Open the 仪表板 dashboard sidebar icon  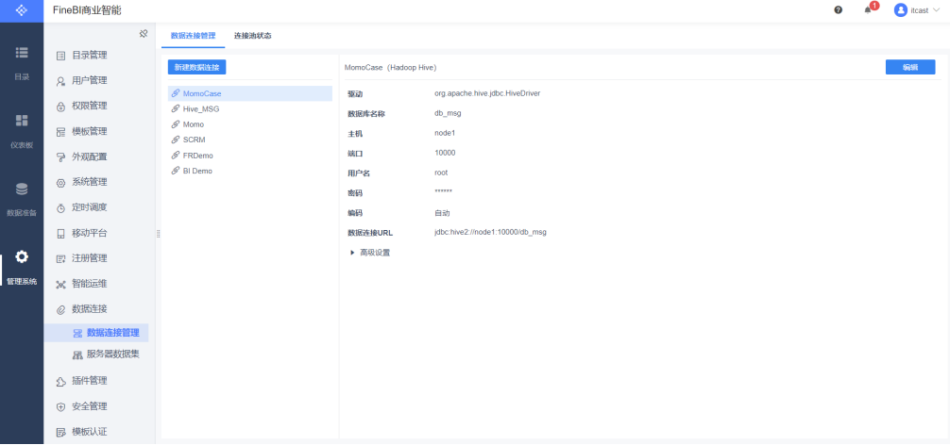21,121
